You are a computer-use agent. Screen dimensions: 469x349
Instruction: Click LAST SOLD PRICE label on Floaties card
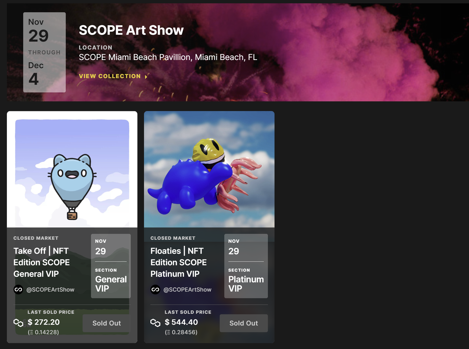pos(188,312)
